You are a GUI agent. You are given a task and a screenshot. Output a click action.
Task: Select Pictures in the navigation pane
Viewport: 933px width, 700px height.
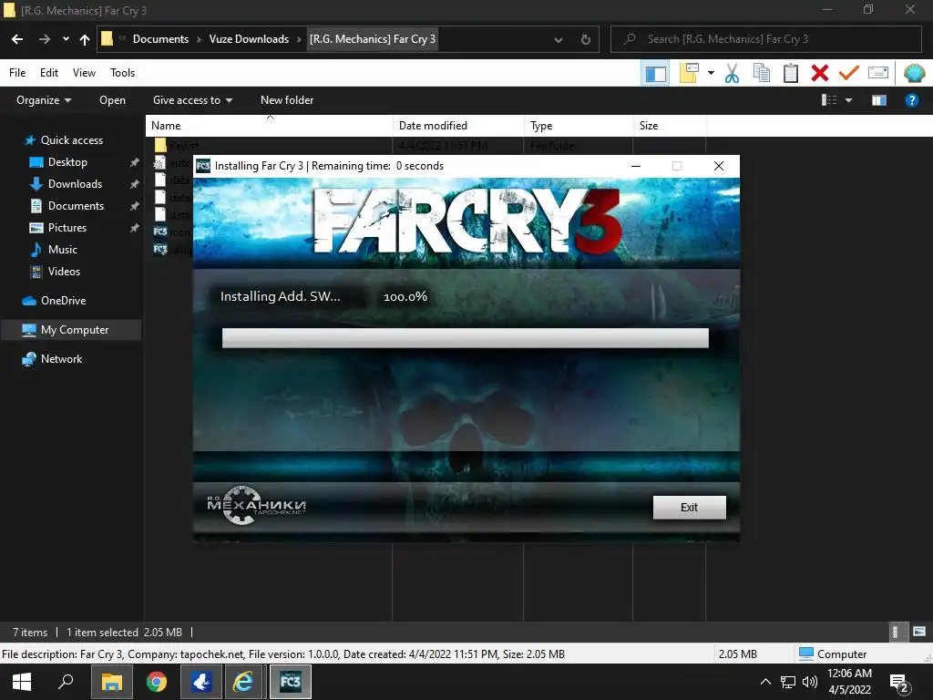point(67,227)
